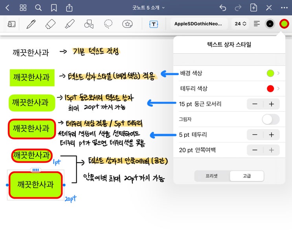Bookmark this page
Screen dimensions: 292x250
[x=54, y=8]
